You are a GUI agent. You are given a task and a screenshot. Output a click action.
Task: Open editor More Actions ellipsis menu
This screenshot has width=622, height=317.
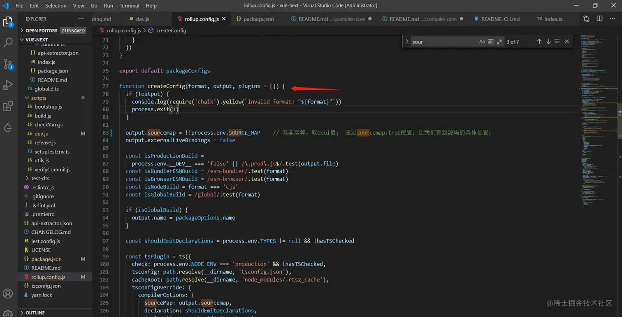(x=613, y=19)
